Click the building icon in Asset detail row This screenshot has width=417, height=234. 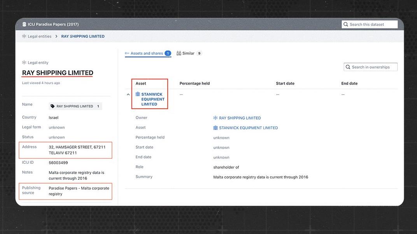(216, 128)
